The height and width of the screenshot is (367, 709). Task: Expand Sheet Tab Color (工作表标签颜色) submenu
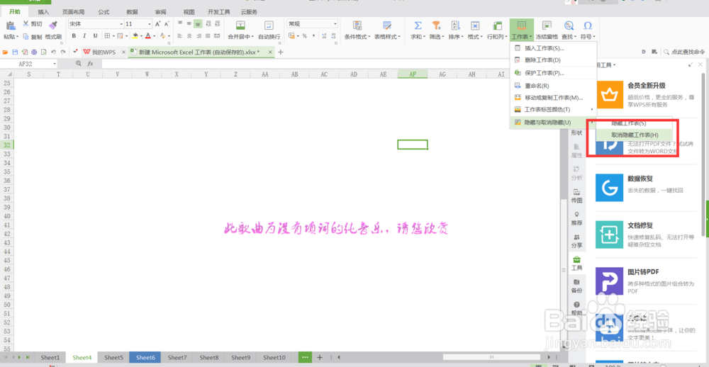coord(554,109)
